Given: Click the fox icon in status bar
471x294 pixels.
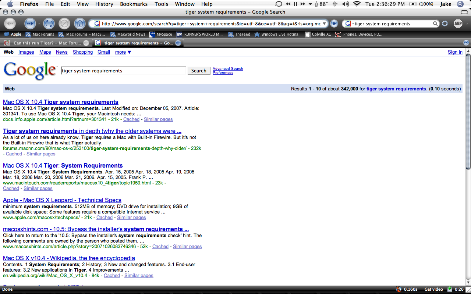Looking at the screenshot, I should point(399,289).
